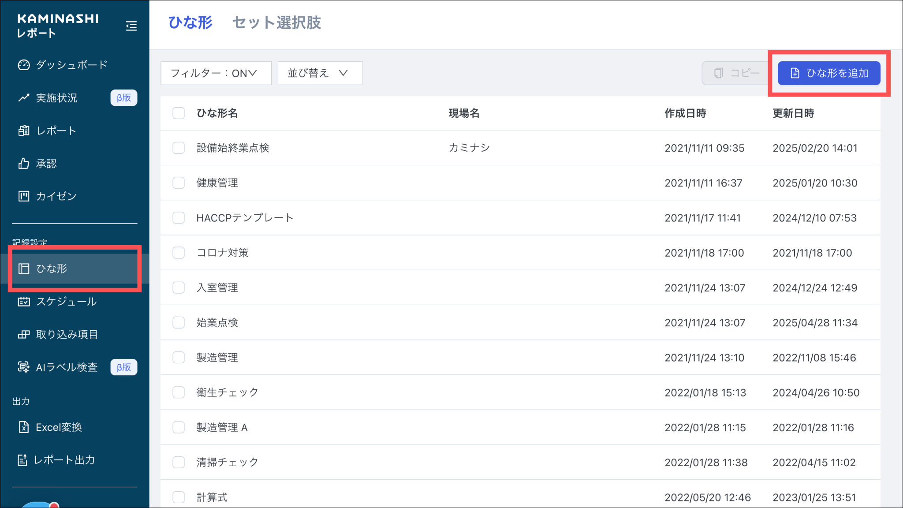Click the レポート出力 export icon
Image resolution: width=903 pixels, height=508 pixels.
click(22, 460)
